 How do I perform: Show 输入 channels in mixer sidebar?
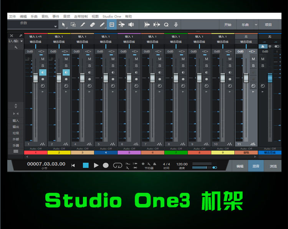(x=16, y=120)
